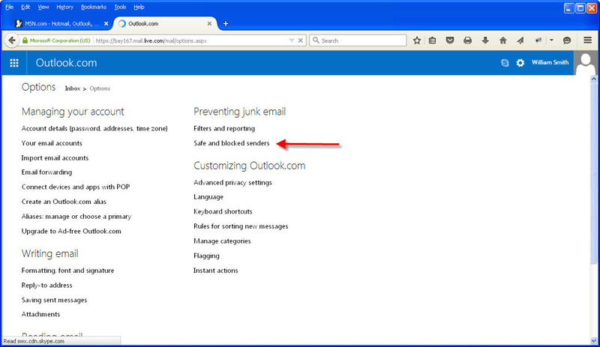Open address bar history dropdown

tap(292, 40)
